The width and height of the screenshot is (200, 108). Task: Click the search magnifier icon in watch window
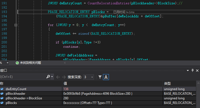coord(48,77)
